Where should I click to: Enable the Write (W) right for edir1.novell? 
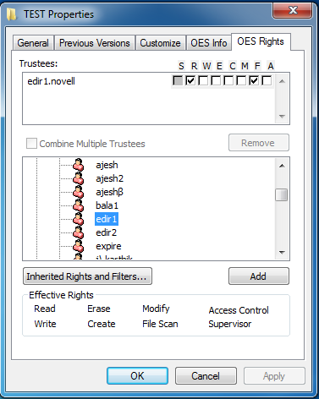coord(203,81)
